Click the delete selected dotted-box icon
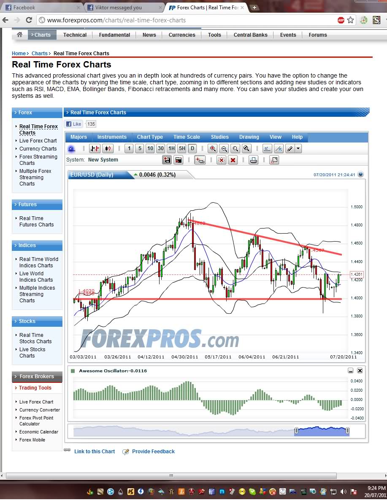 221,160
